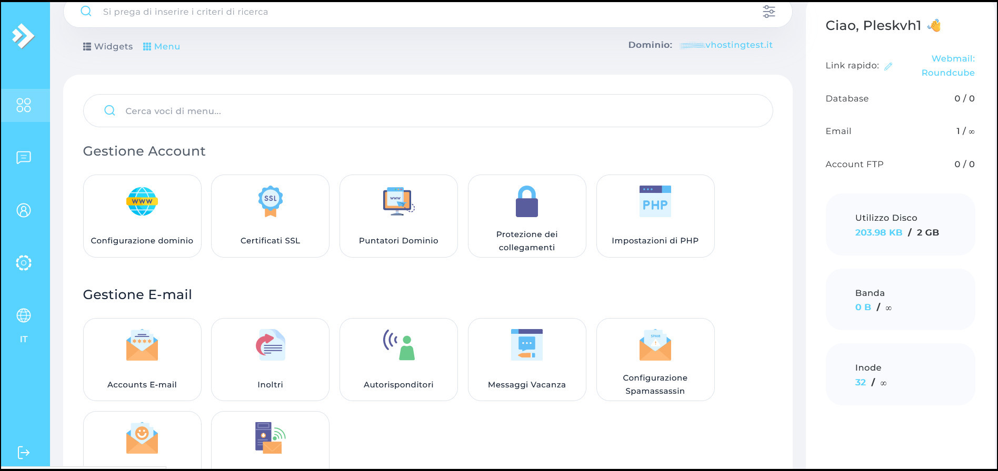Screen dimensions: 998x471
Task: Click the Utilizzo Disco card
Action: (900, 224)
